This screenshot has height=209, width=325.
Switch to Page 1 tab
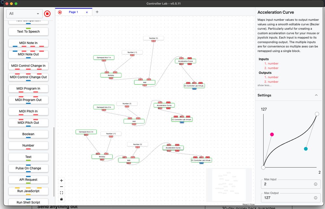pos(73,12)
